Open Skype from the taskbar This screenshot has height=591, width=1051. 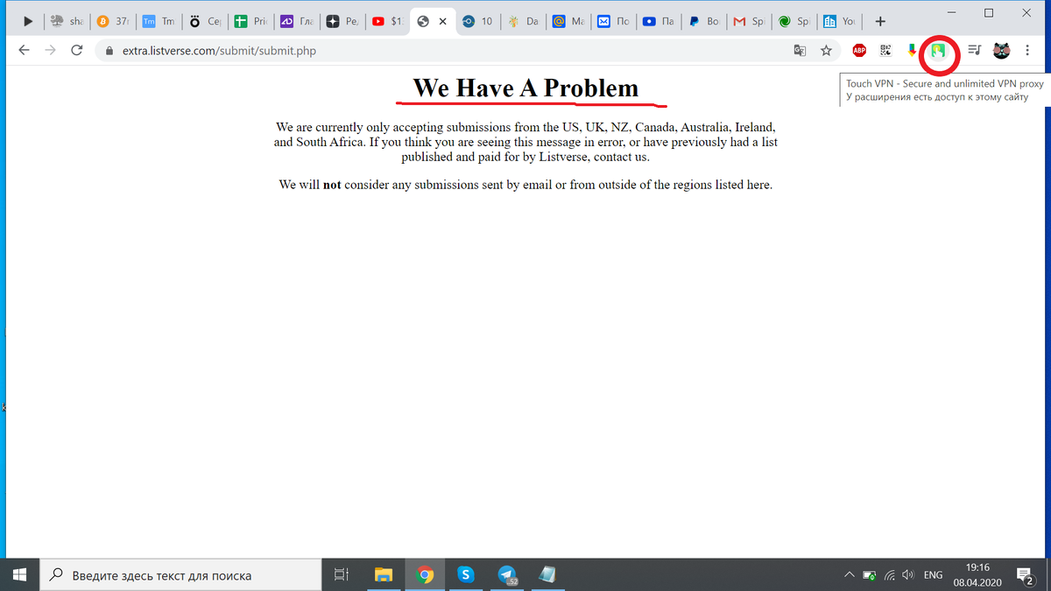coord(466,575)
